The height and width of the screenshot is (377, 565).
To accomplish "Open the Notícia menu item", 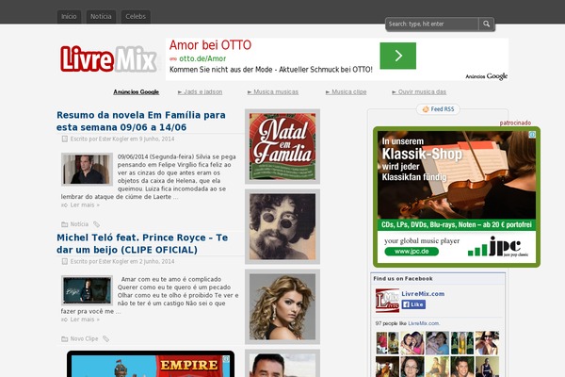I will click(101, 17).
